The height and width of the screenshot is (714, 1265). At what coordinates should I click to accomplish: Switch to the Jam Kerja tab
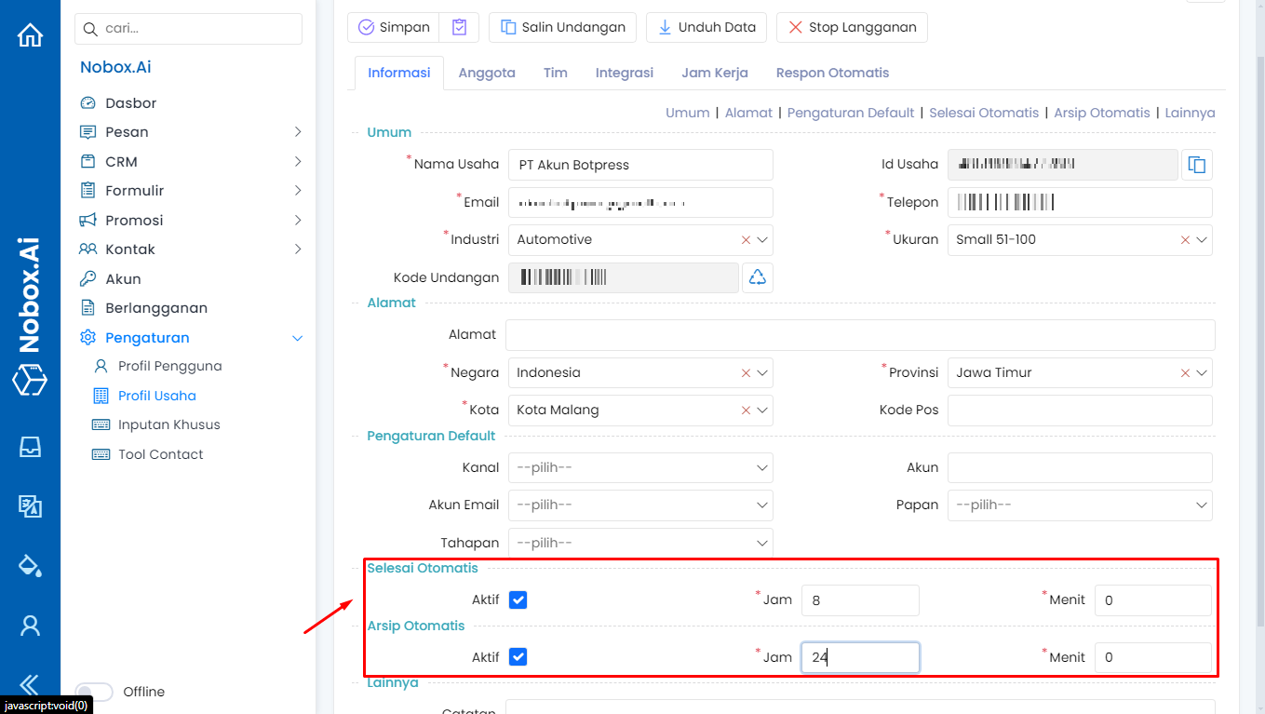coord(714,73)
